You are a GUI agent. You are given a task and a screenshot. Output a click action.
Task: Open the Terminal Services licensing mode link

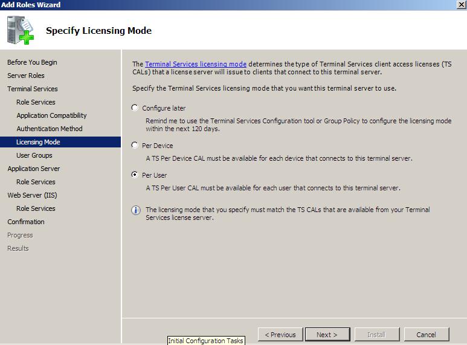pyautogui.click(x=196, y=64)
